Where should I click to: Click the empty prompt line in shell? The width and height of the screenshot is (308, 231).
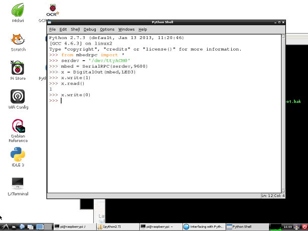coord(150,101)
